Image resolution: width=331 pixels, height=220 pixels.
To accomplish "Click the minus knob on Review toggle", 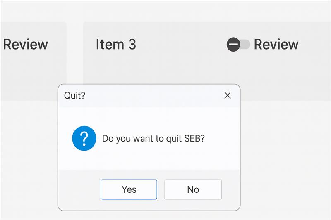I will click(x=233, y=45).
